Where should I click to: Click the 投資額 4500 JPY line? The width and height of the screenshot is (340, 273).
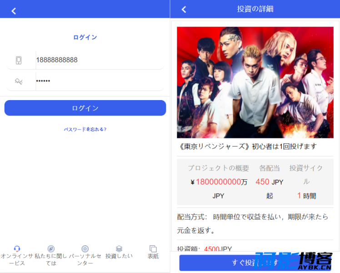pos(205,249)
